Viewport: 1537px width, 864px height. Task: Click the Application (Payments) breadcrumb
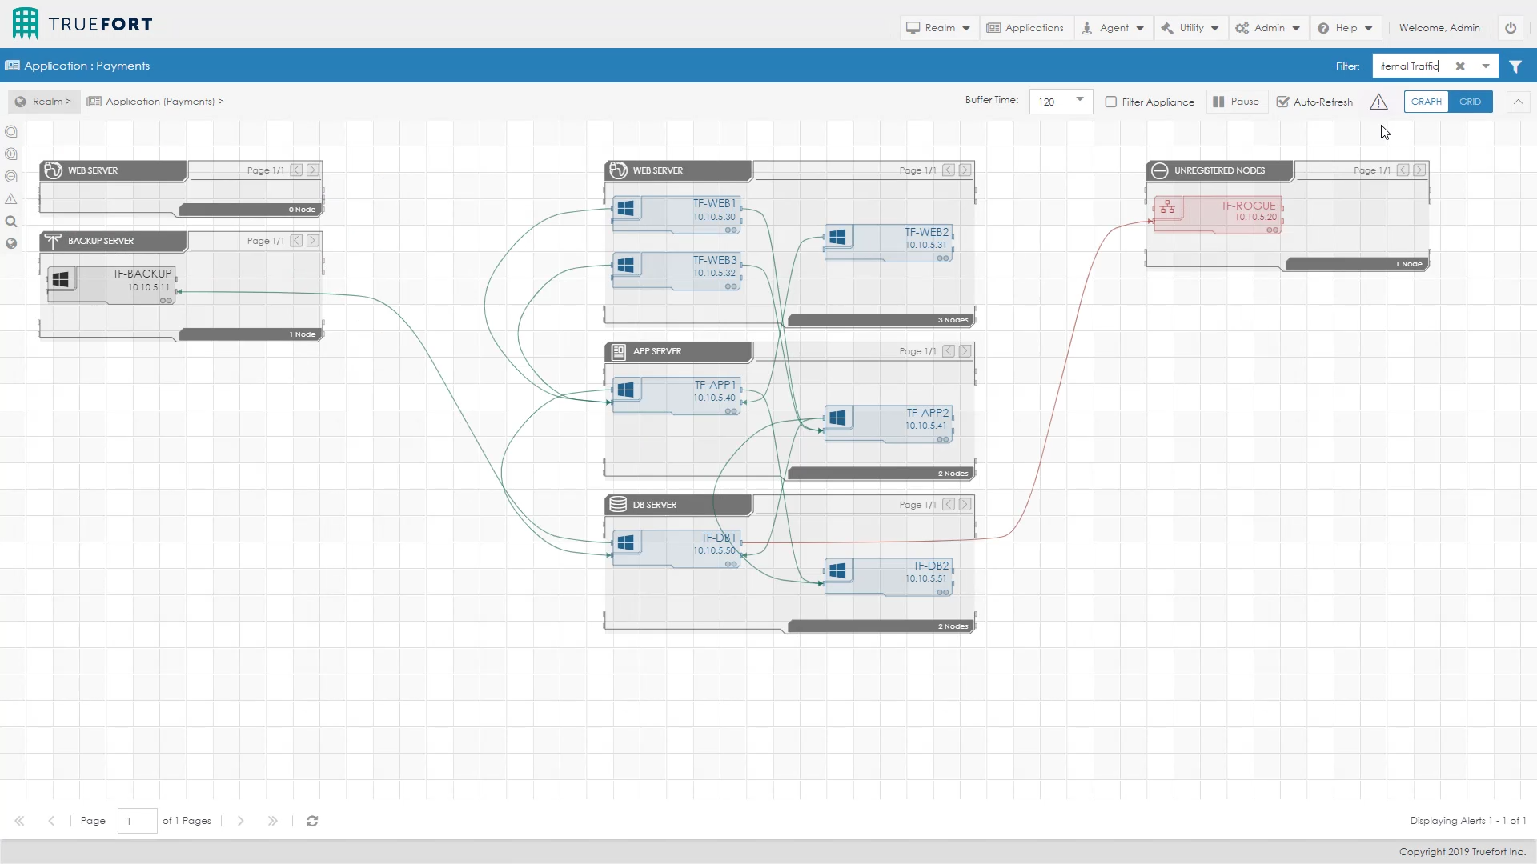155,102
